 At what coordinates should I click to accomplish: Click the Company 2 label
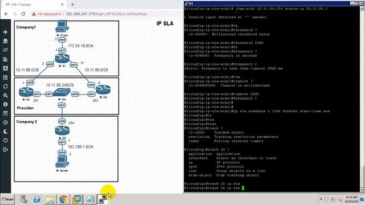click(x=27, y=121)
